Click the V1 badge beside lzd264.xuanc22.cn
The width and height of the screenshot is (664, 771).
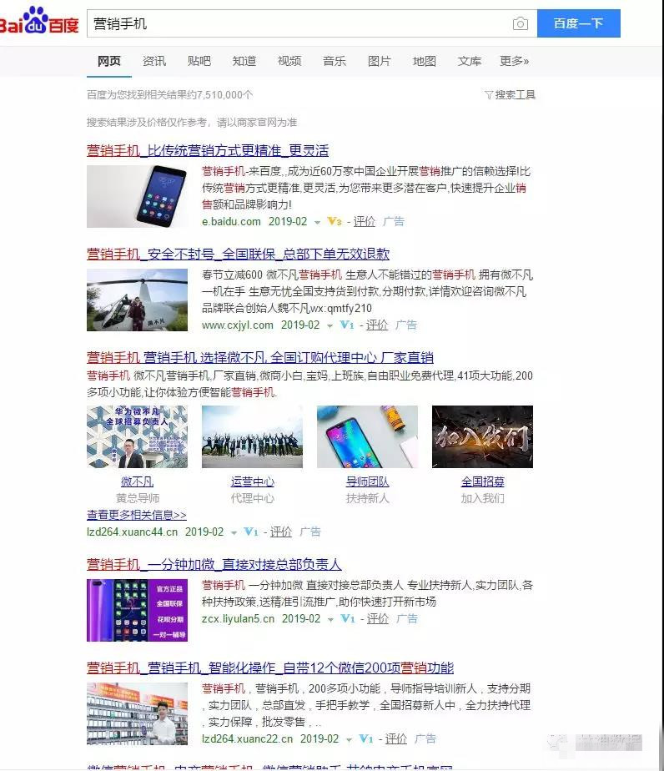point(366,739)
